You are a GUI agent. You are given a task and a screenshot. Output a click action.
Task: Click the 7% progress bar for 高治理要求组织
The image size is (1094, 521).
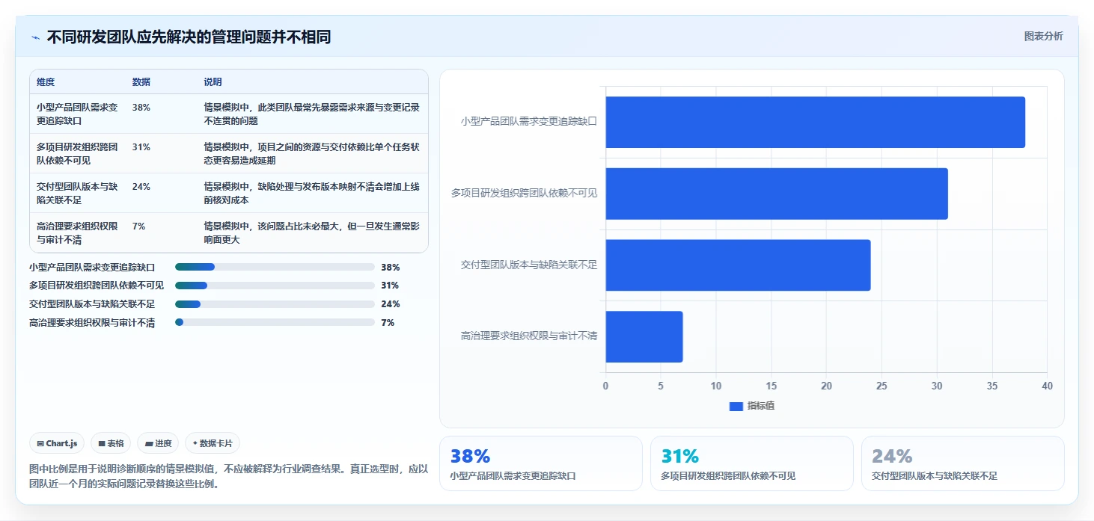275,322
